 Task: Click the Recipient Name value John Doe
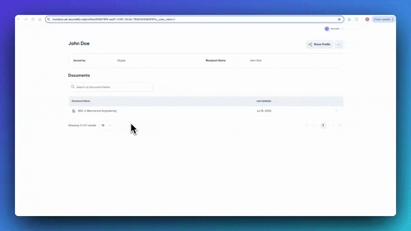255,61
